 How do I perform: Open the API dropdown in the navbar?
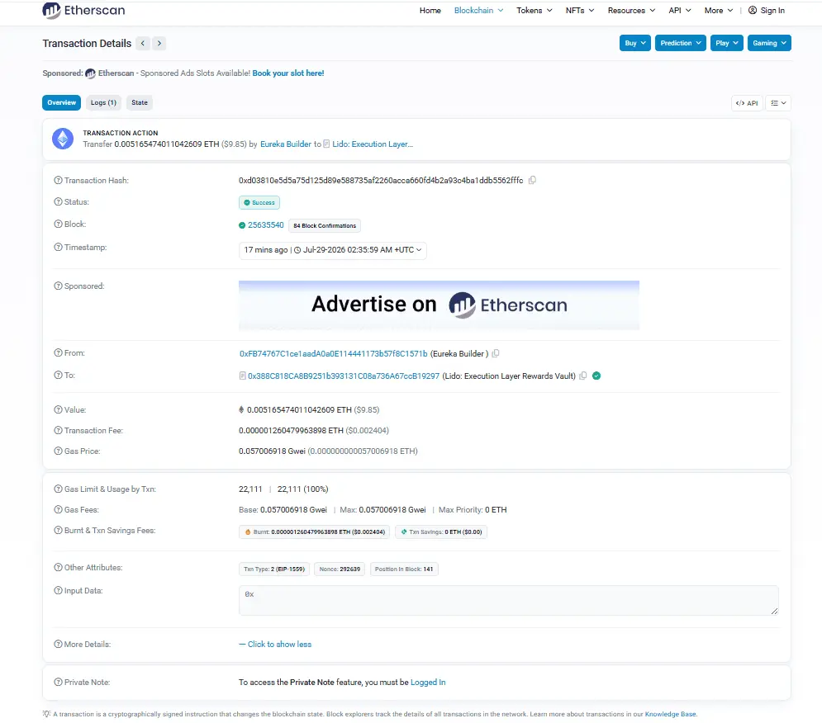tap(680, 11)
